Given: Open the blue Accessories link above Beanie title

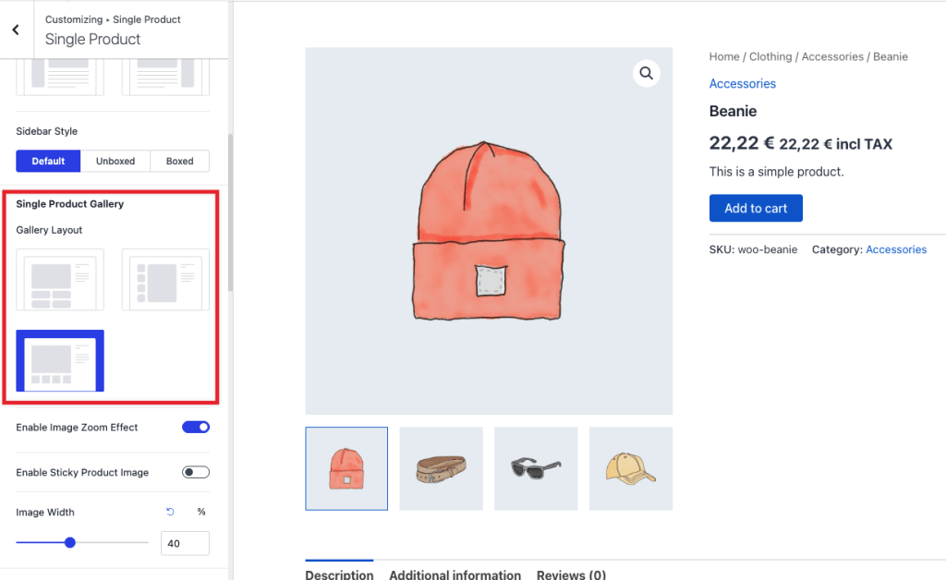Looking at the screenshot, I should (x=742, y=84).
